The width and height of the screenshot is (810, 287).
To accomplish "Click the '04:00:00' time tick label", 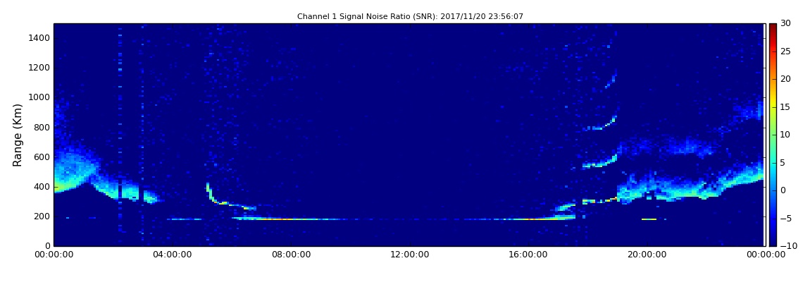I will [x=172, y=255].
